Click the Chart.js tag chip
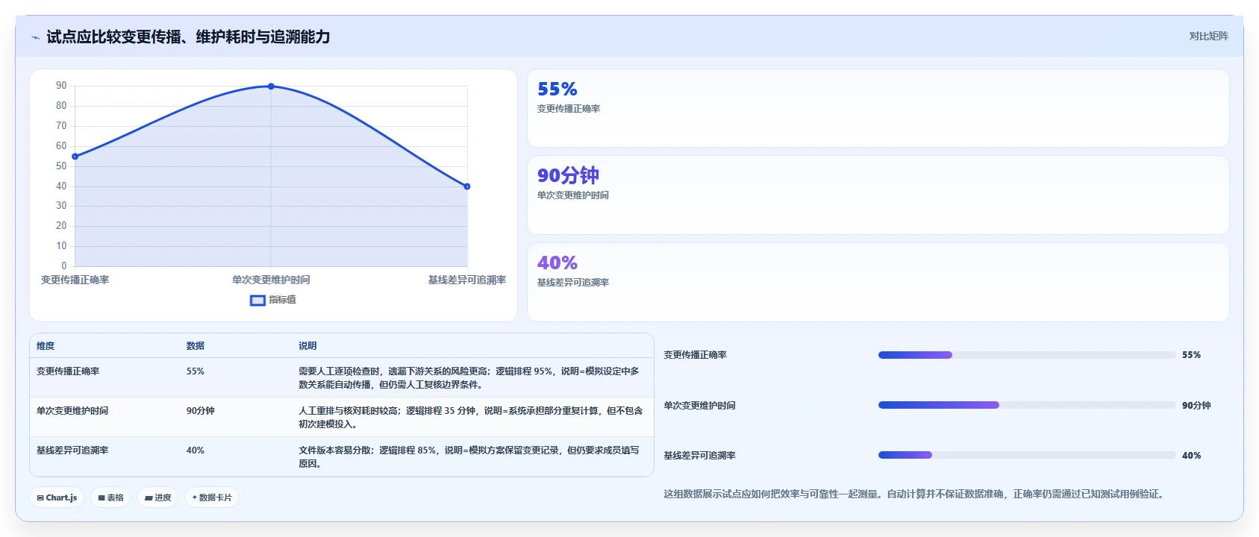The width and height of the screenshot is (1259, 537). click(57, 497)
